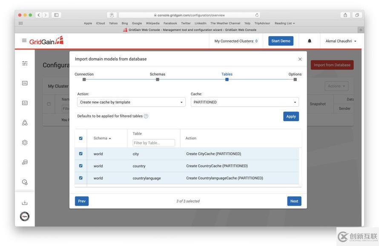Open the Facebook bookmark

(x=170, y=23)
